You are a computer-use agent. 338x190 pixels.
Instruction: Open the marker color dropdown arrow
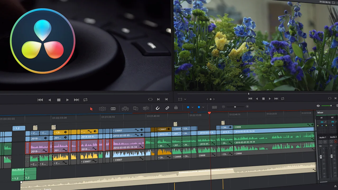[x=203, y=107]
